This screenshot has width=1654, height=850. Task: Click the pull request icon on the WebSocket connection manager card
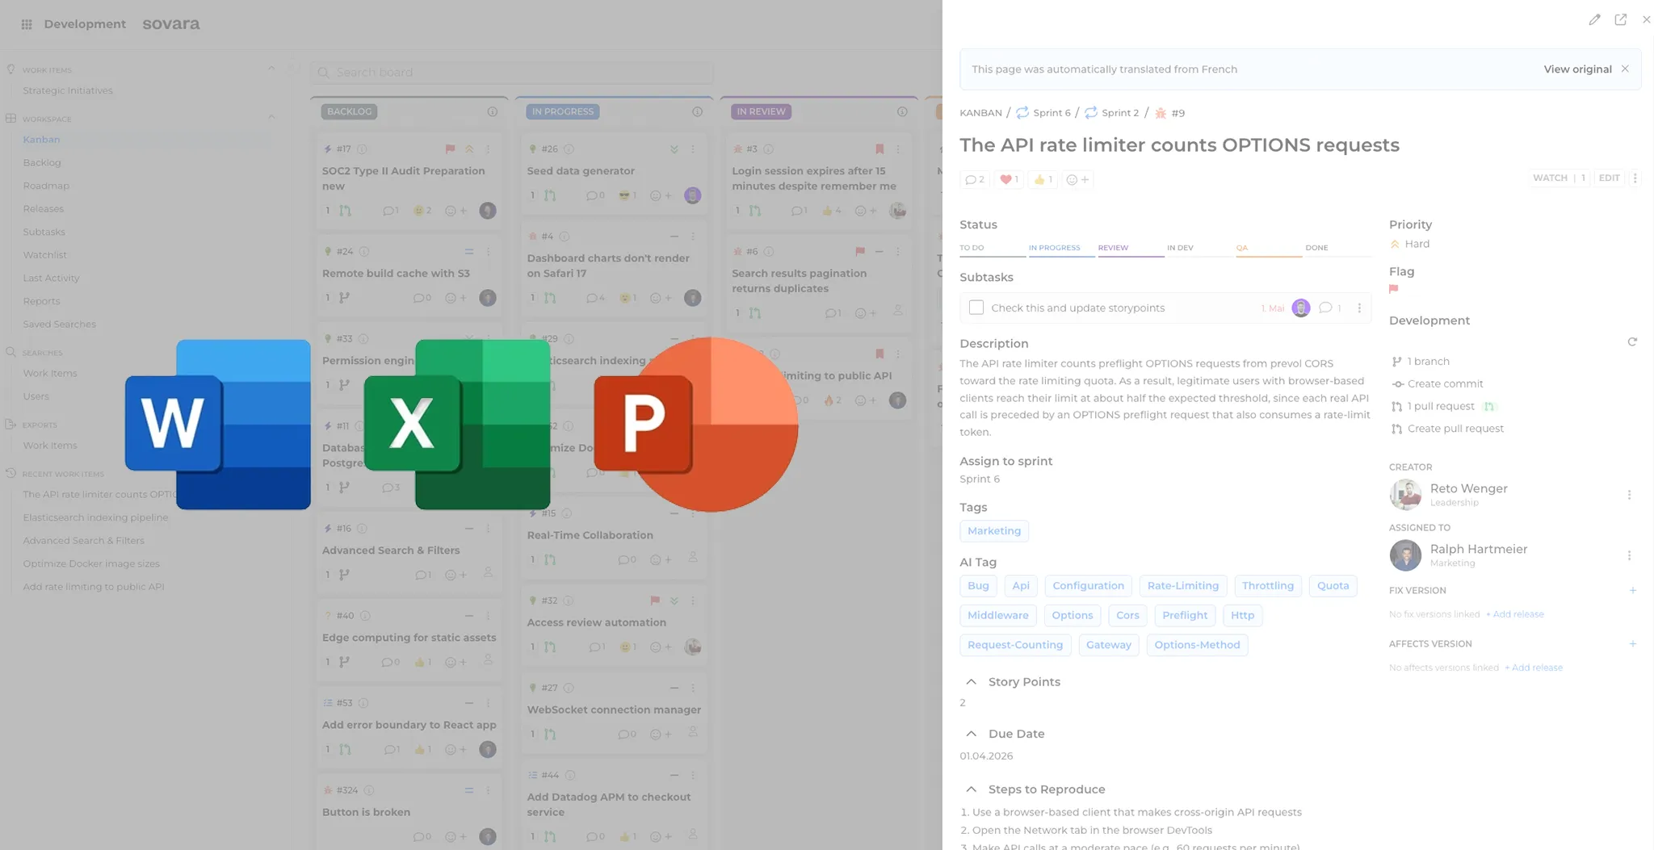click(x=550, y=735)
